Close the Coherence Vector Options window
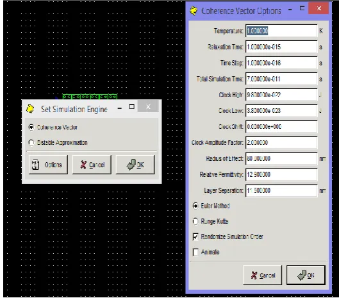 pos(319,8)
